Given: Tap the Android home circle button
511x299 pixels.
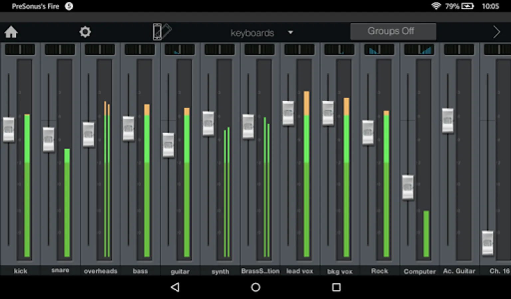Looking at the screenshot, I should [x=255, y=287].
